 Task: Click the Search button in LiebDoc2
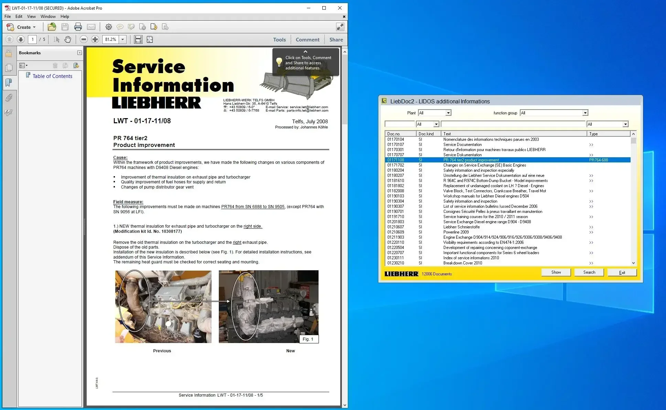pos(589,272)
